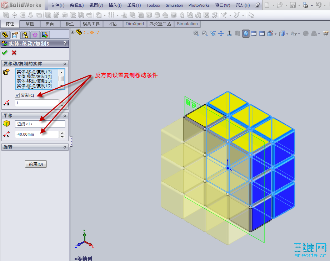This screenshot has height=261, width=330.
Task: Open the 帮助(H) menu
Action: (x=242, y=5)
